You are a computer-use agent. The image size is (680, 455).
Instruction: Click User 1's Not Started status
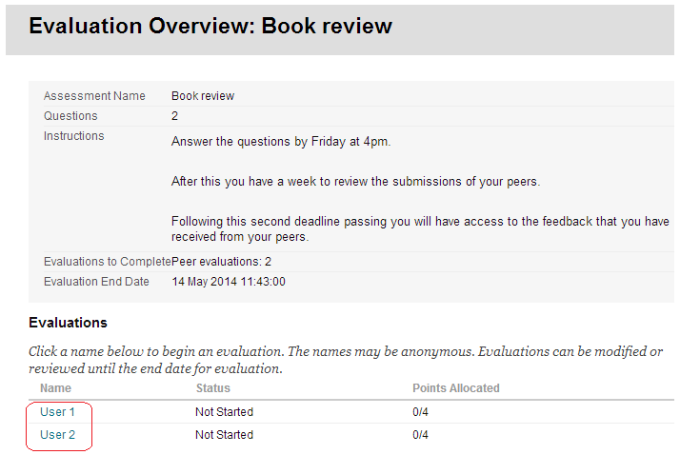pyautogui.click(x=224, y=412)
